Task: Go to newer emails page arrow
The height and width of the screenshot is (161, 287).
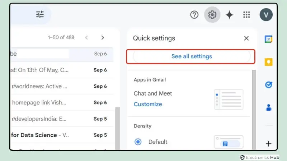Action: [86, 38]
